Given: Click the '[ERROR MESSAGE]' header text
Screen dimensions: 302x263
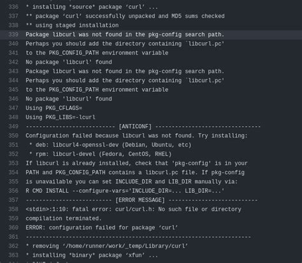Looking at the screenshot, I should pos(140,200).
